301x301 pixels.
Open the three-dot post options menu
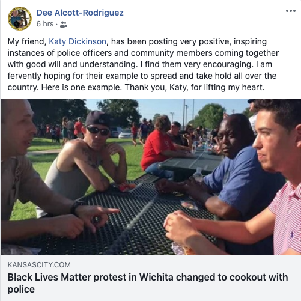coord(291,11)
